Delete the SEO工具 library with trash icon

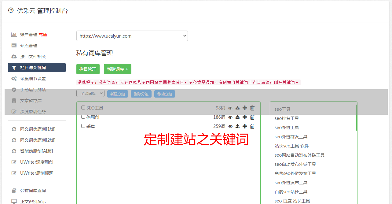(252, 108)
